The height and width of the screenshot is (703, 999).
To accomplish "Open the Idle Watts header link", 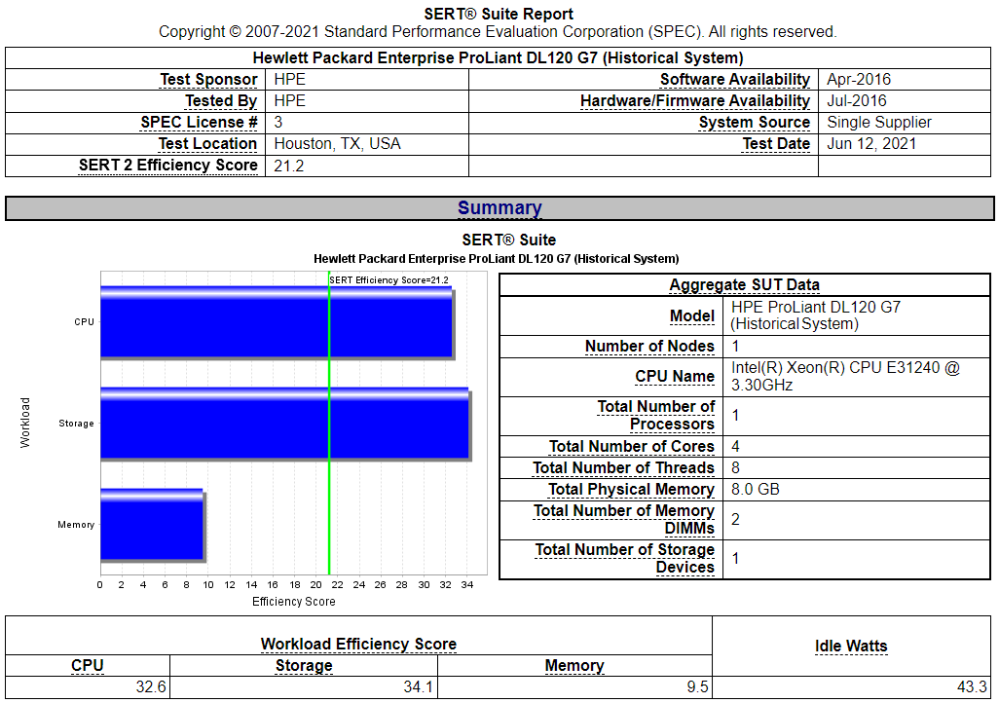I will [x=851, y=647].
